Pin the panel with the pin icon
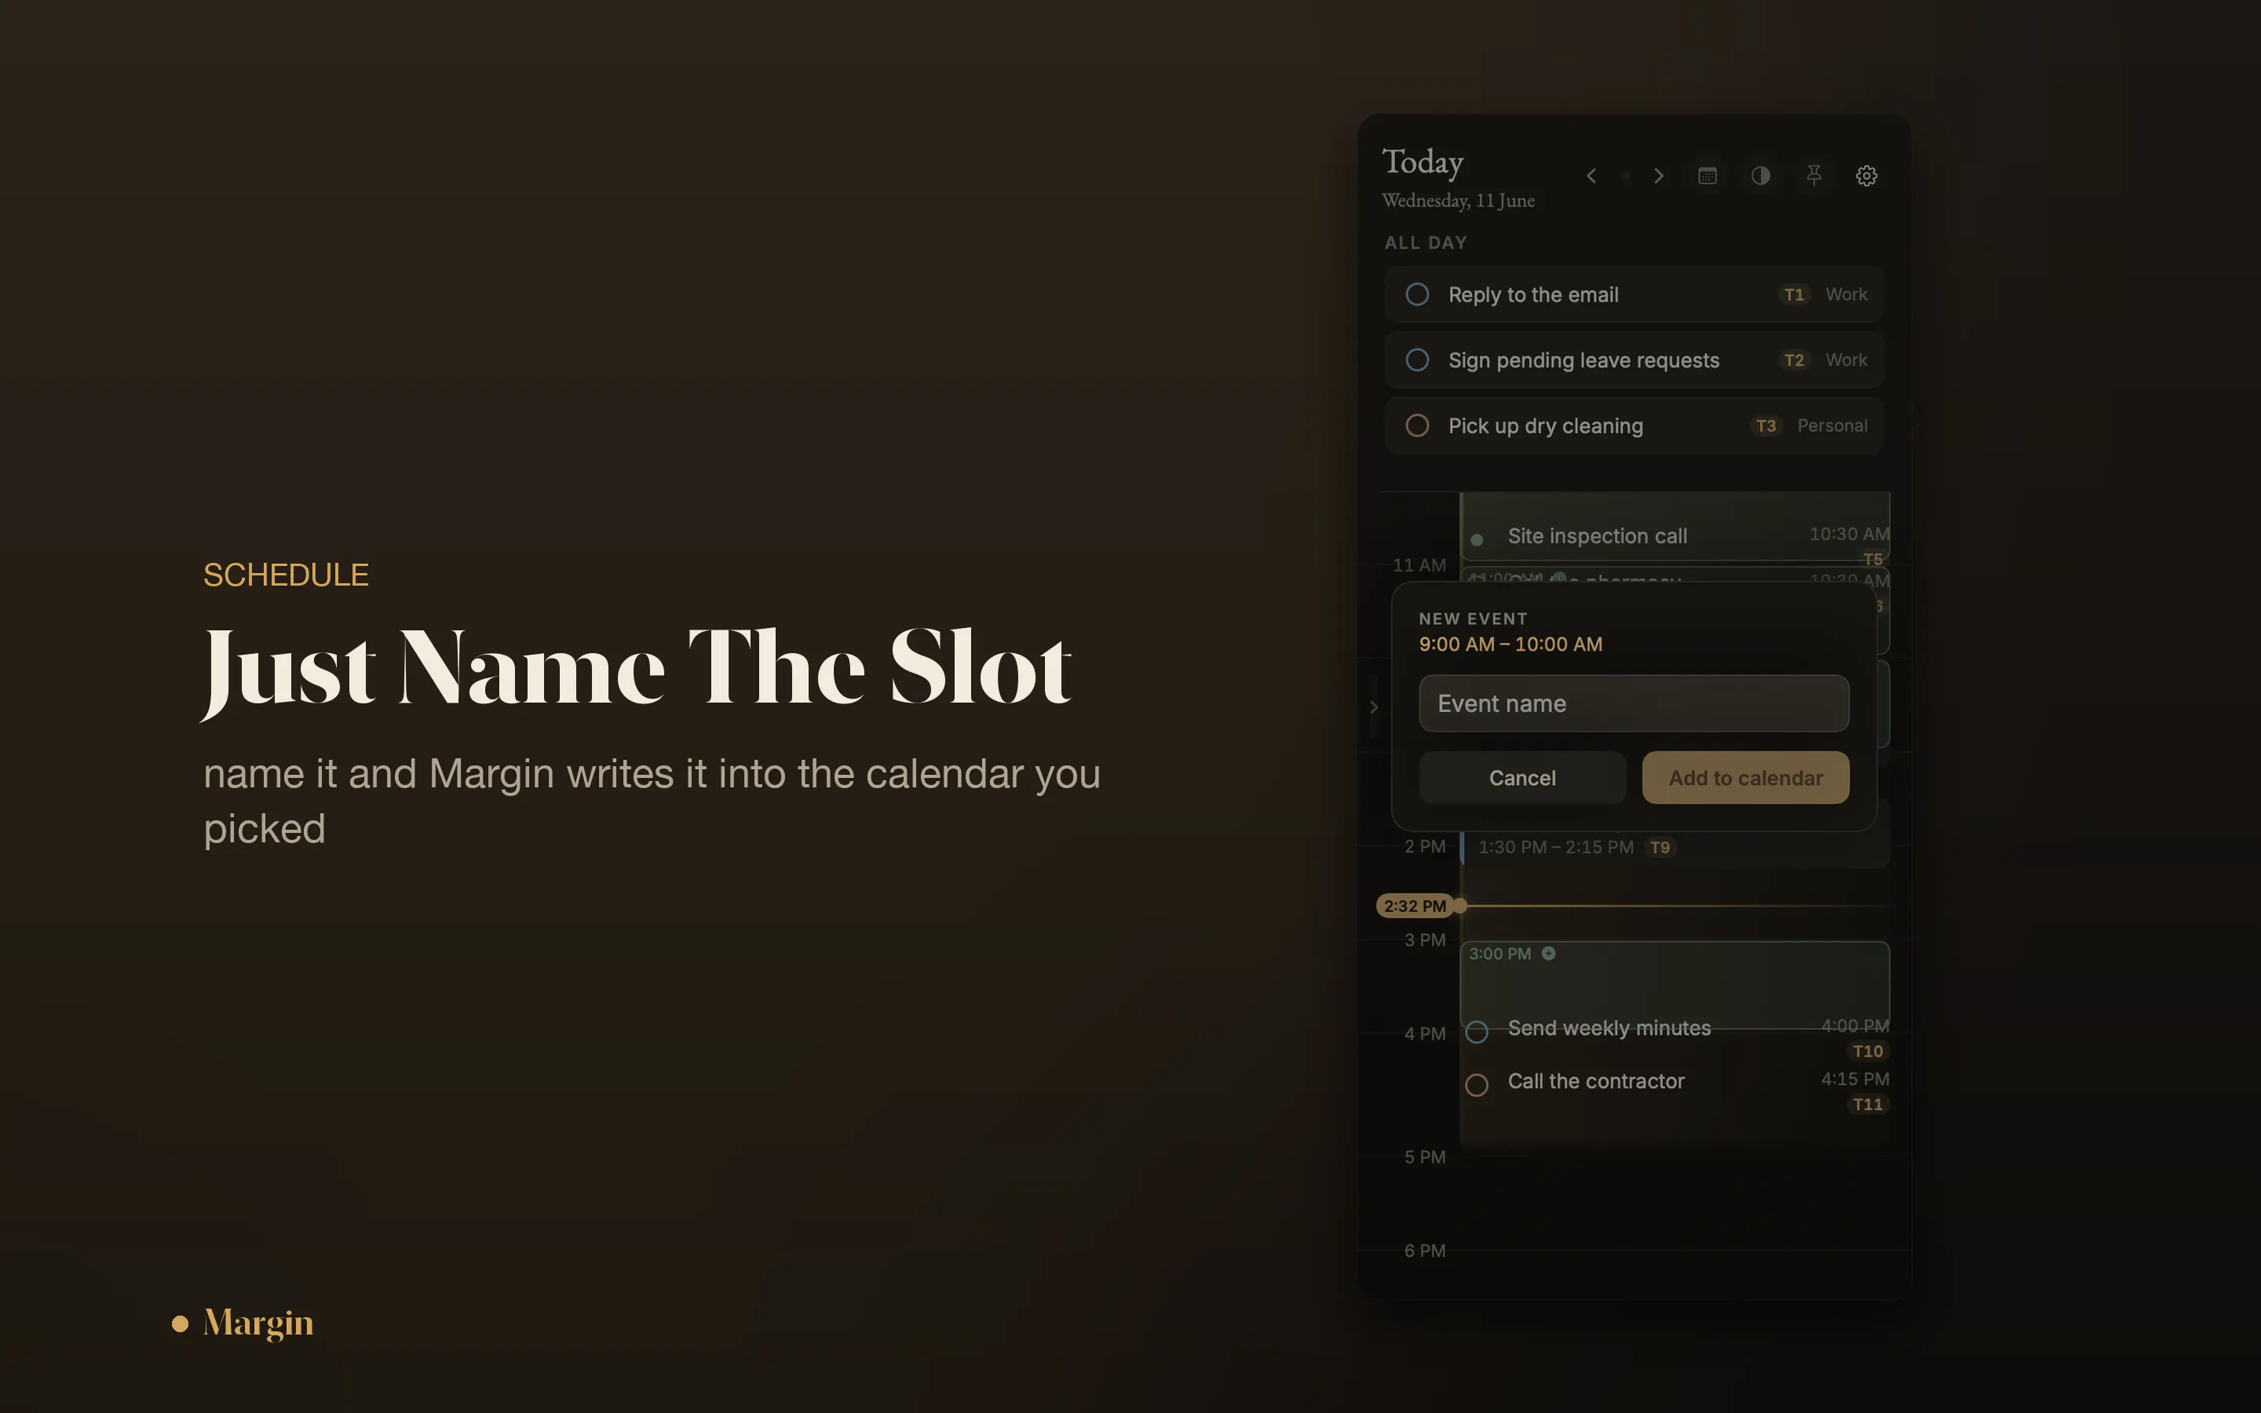Viewport: 2261px width, 1413px height. [x=1814, y=176]
